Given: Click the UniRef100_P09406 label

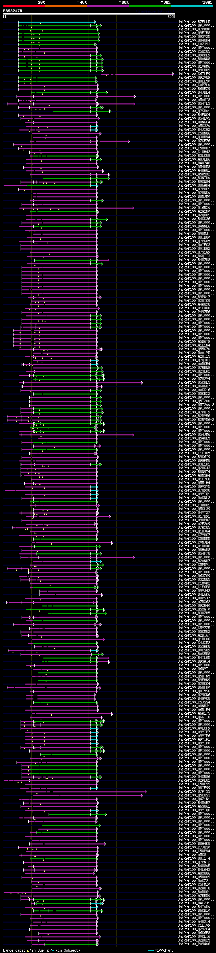Looking at the screenshot, I should [x=194, y=944].
